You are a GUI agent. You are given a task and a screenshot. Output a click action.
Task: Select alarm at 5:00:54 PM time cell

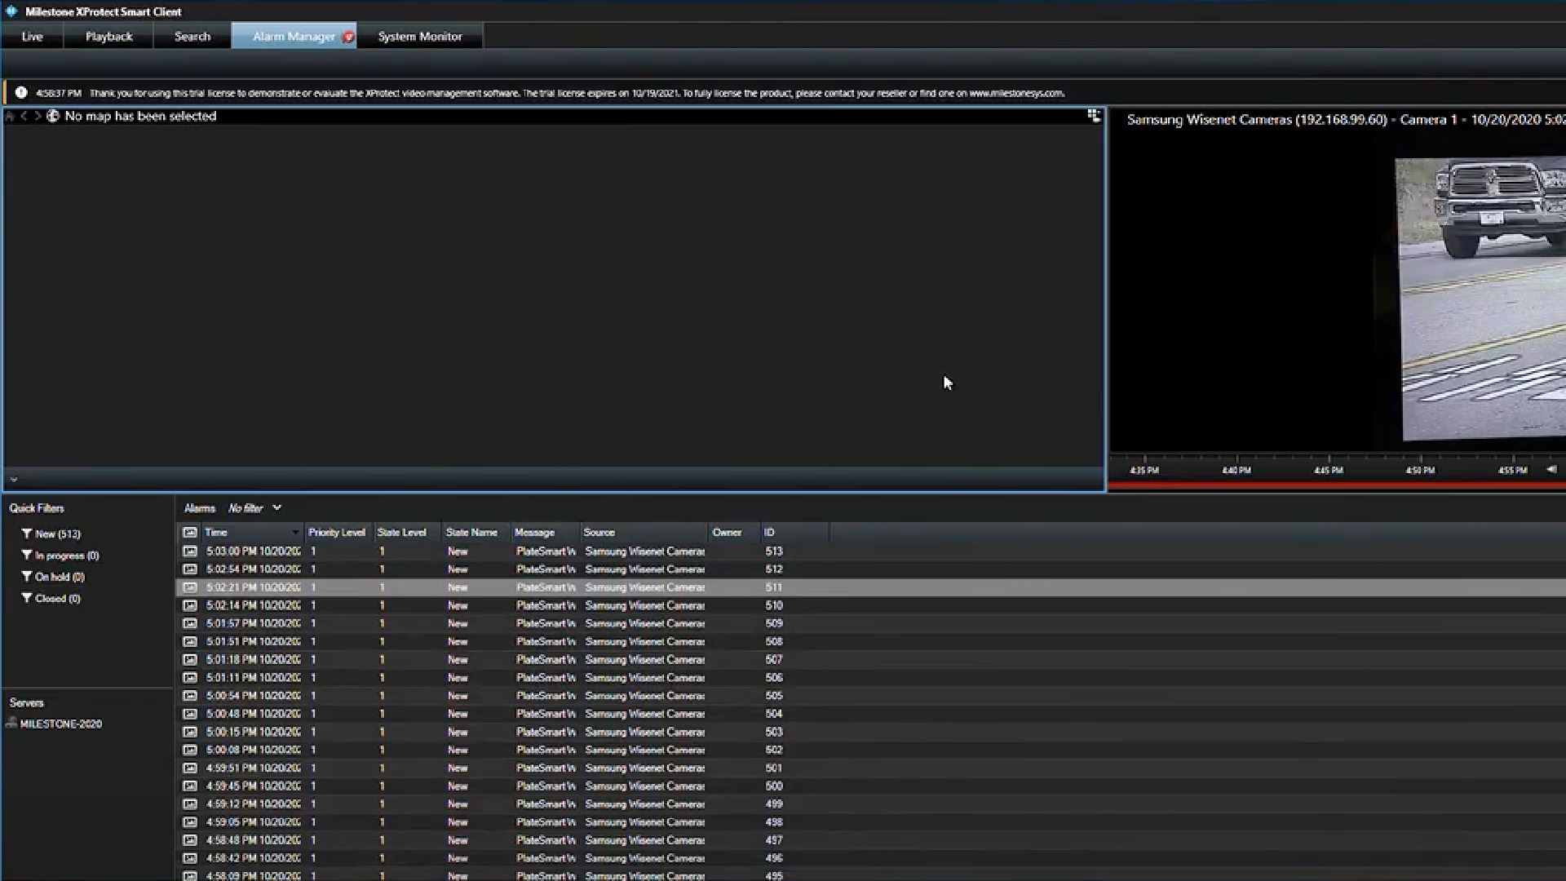point(253,696)
